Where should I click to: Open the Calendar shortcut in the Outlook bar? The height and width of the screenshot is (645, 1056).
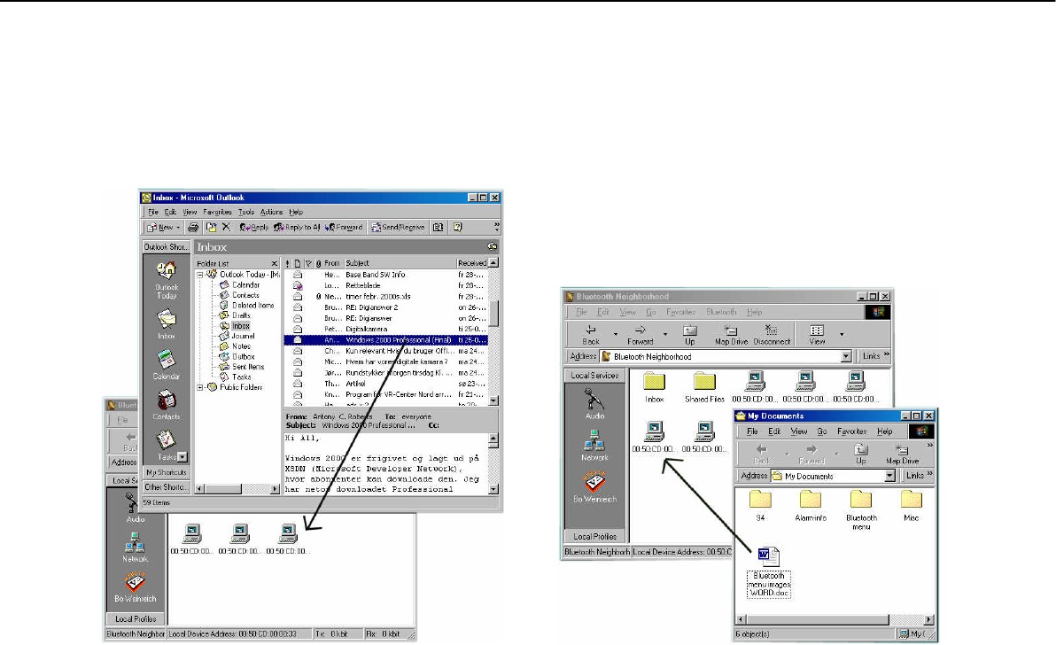click(x=167, y=365)
